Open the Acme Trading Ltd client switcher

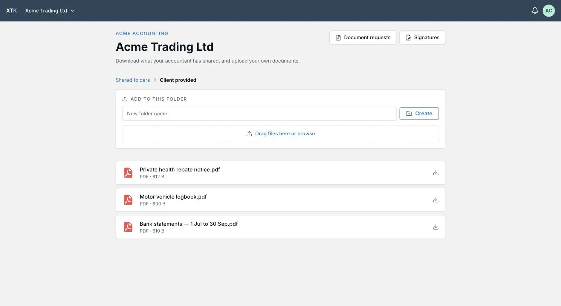(x=50, y=11)
